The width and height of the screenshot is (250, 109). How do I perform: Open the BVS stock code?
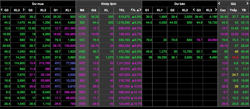pyautogui.click(x=82, y=86)
